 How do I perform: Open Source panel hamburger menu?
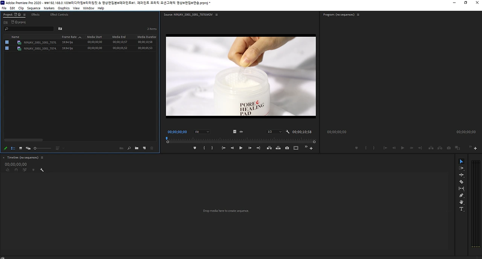pos(217,15)
